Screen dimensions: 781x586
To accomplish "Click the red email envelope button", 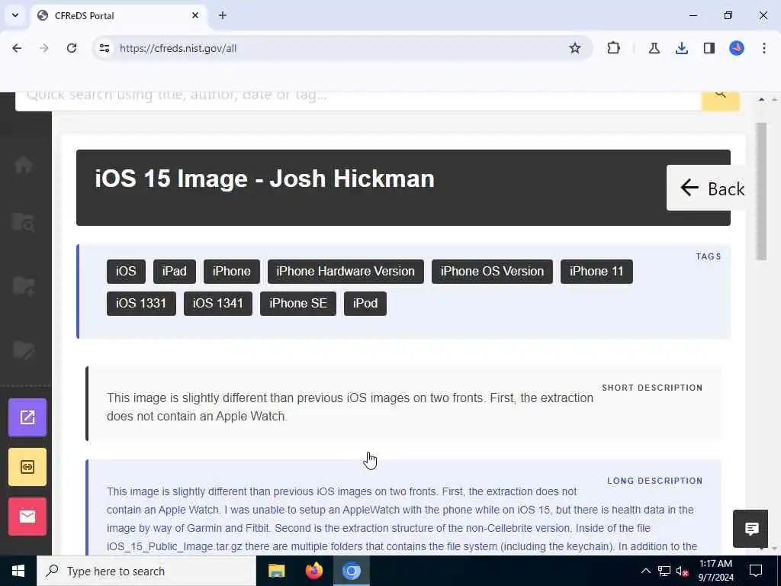I will click(27, 517).
